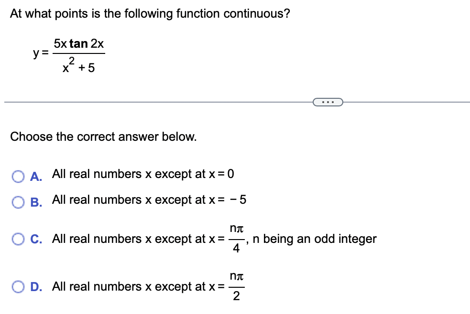Click the displayed equation y = 5x tan 2x over x²+5
Viewport: 470px width, 314px height.
(x=68, y=54)
